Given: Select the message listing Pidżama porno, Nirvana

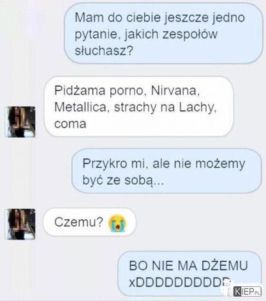Looking at the screenshot, I should point(139,107).
